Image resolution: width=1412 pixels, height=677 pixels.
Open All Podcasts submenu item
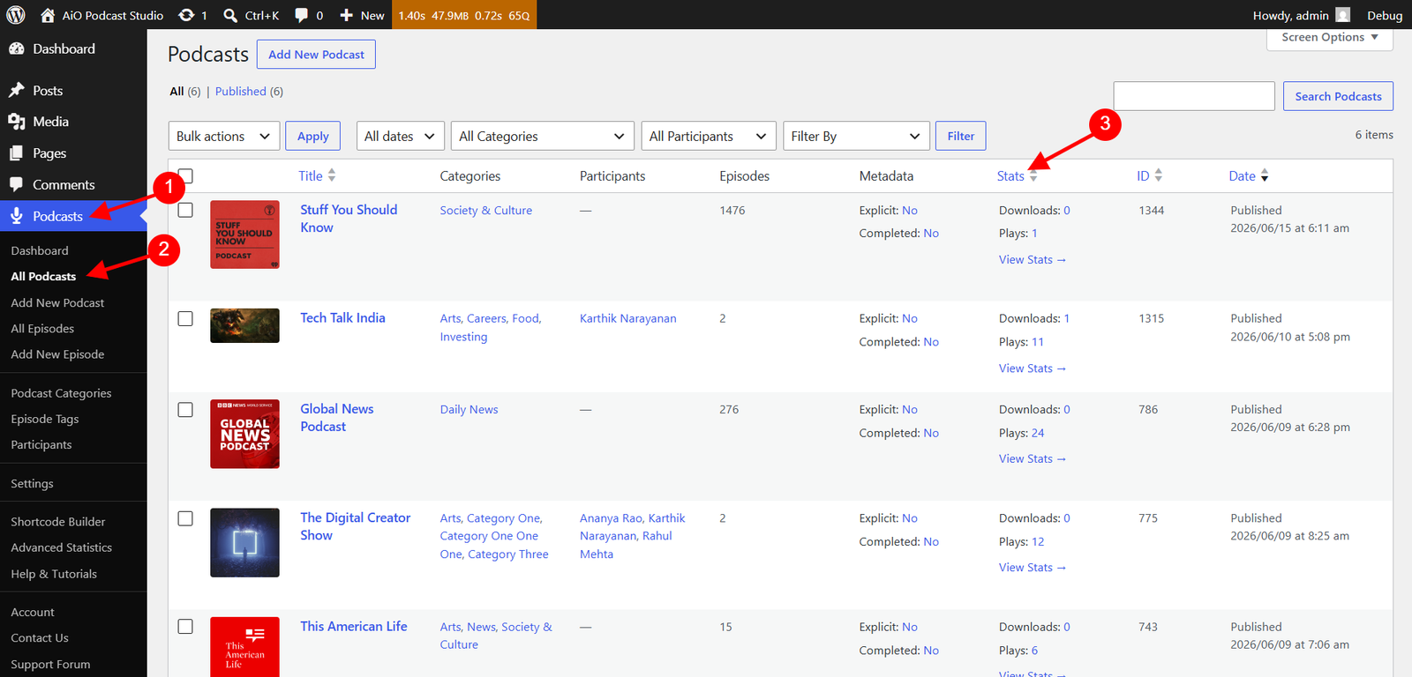tap(43, 276)
